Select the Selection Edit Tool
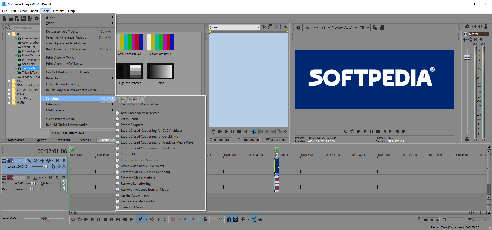The width and height of the screenshot is (492, 230). coord(158,219)
